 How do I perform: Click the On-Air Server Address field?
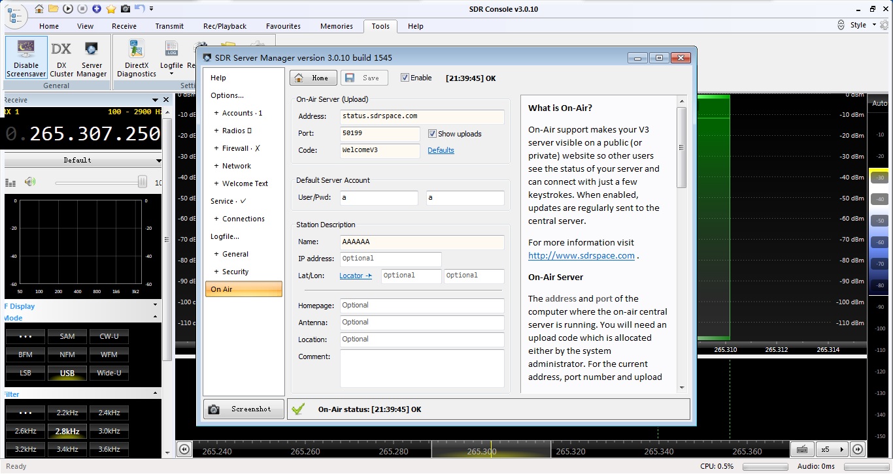pos(422,116)
